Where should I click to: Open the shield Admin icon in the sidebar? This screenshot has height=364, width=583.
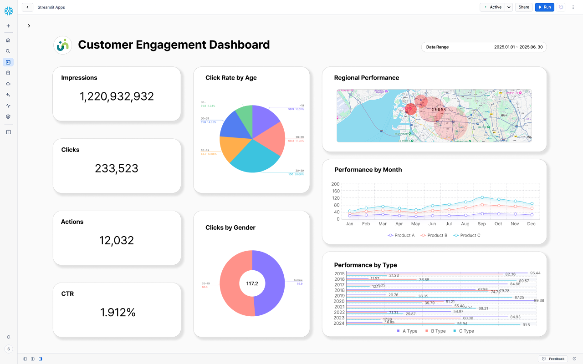tap(8, 116)
